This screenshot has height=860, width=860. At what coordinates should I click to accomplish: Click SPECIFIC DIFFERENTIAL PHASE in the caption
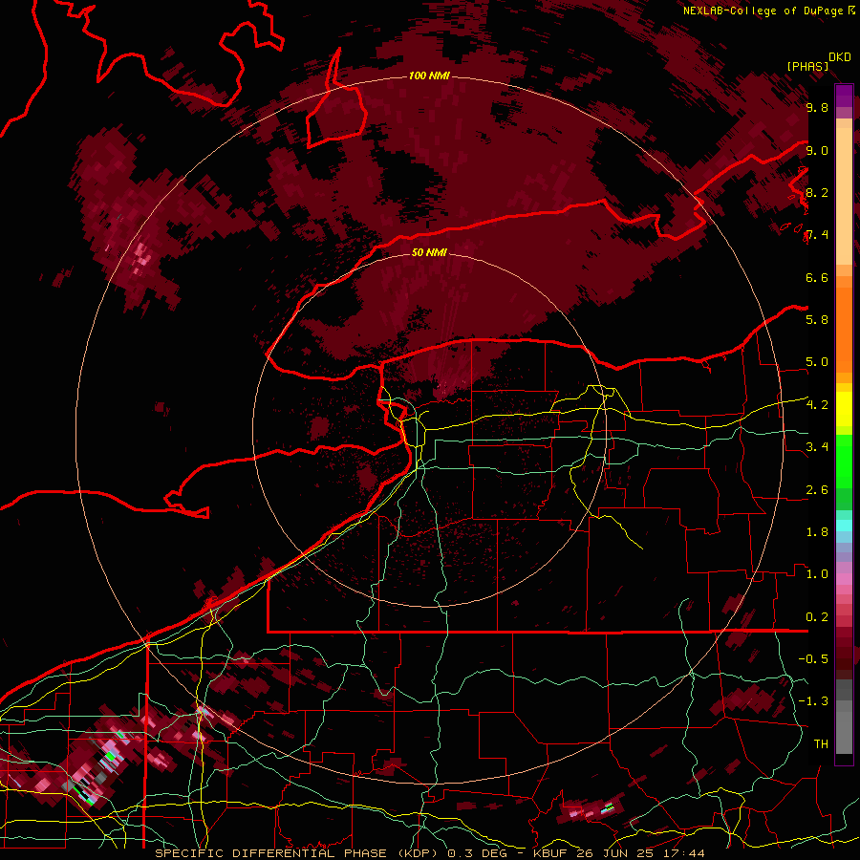(x=270, y=853)
